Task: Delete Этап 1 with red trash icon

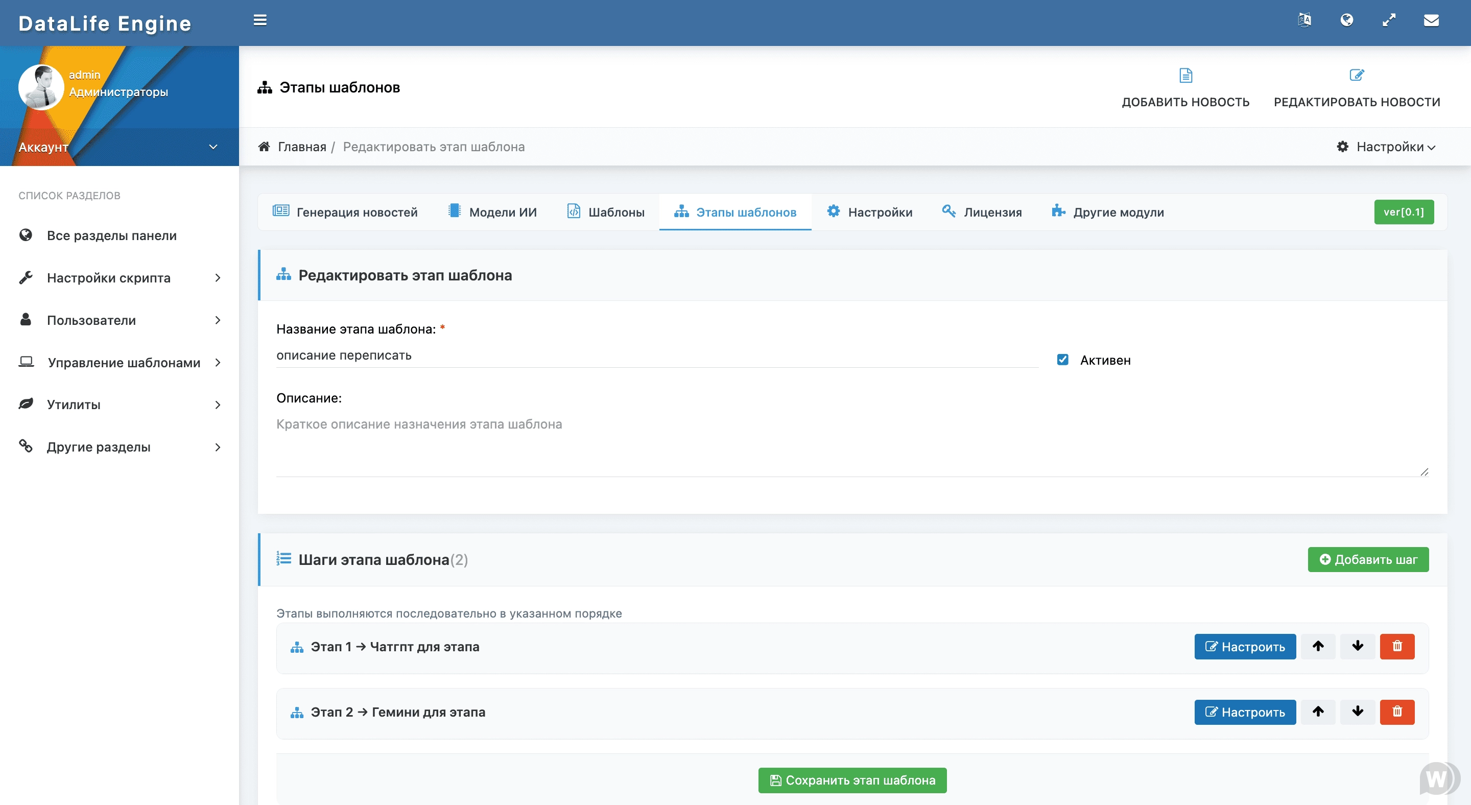Action: pos(1397,646)
